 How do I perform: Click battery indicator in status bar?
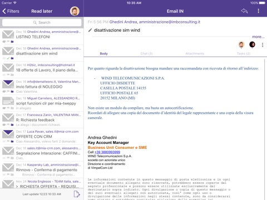pyautogui.click(x=262, y=3)
